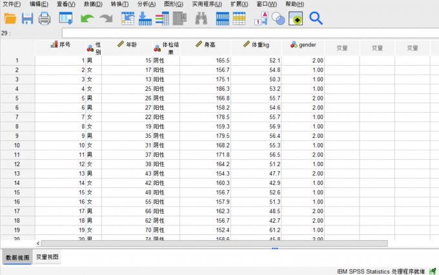439x275 pixels.
Task: Select the 体重kg column header
Action: coord(256,48)
